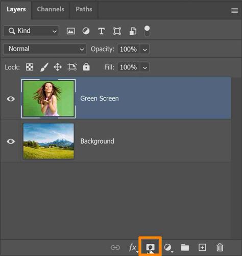The image size is (242, 256).
Task: Click the Kind search magnifier icon
Action: (12, 31)
